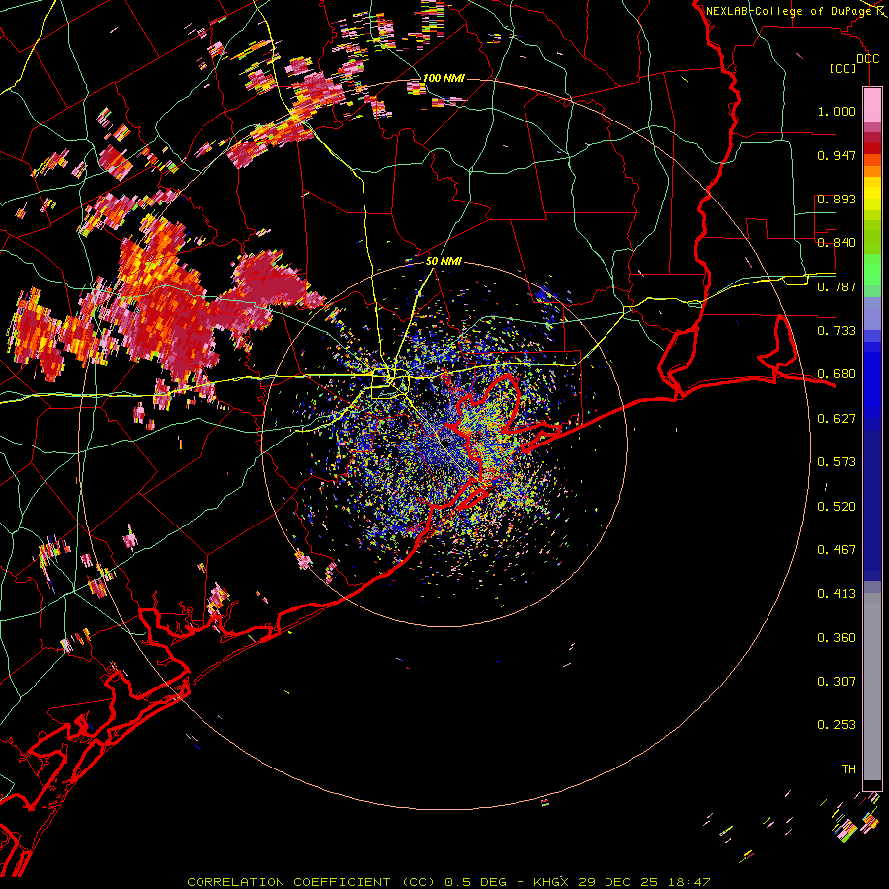Click the 0.360 scale value
Viewport: 889px width, 889px height.
(x=837, y=638)
